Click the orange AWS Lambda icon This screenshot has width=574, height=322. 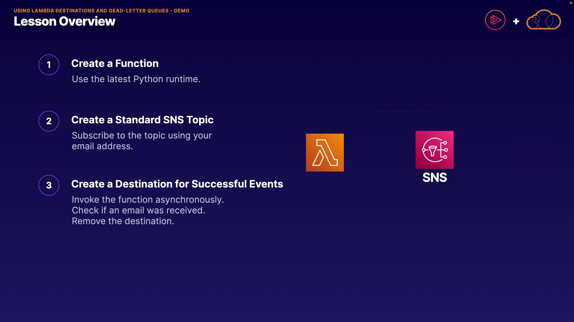[325, 152]
